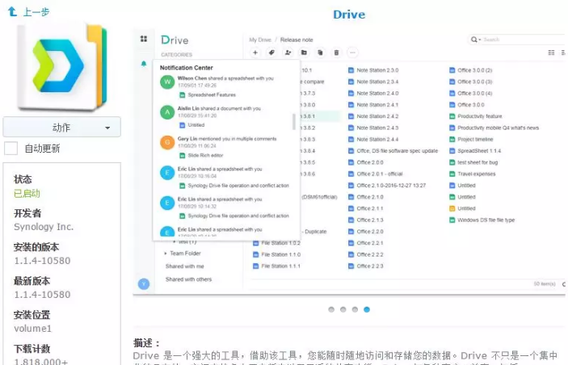Select Shared with me in sidebar
Screen dimensions: 568x365
coord(185,266)
